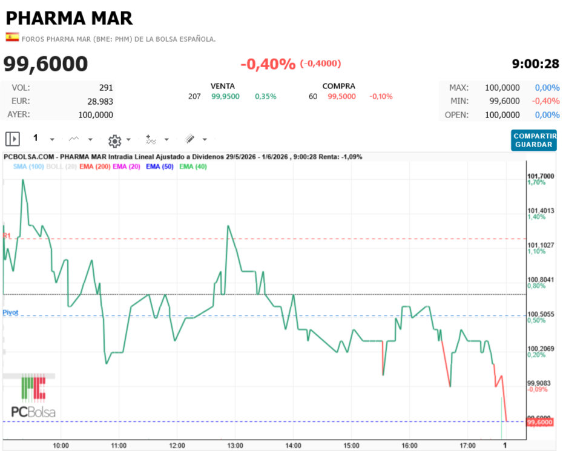Click the 99,9083 price axis label
The image size is (563, 451).
tap(539, 383)
